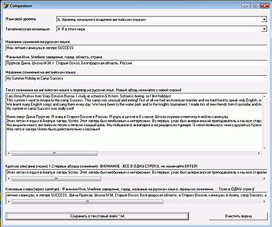Screen dimensions: 272x227
Task: Click the clear form button
Action: click(x=238, y=216)
